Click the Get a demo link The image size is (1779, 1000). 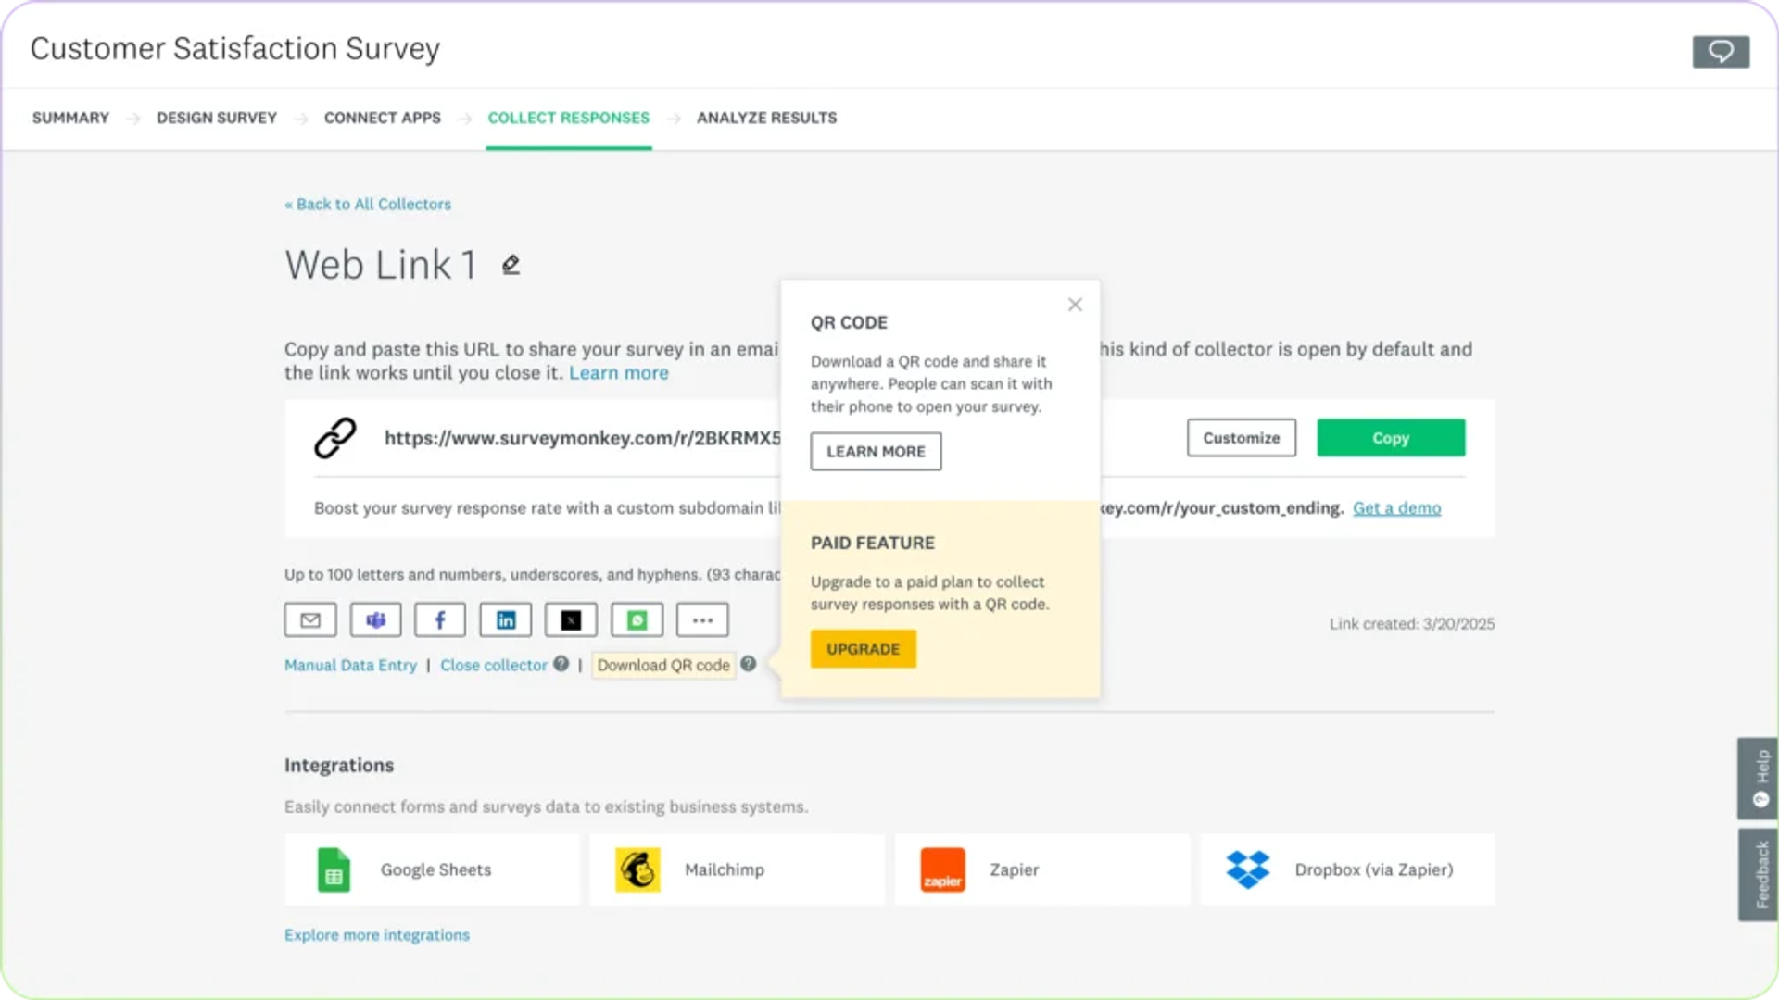[x=1397, y=508]
